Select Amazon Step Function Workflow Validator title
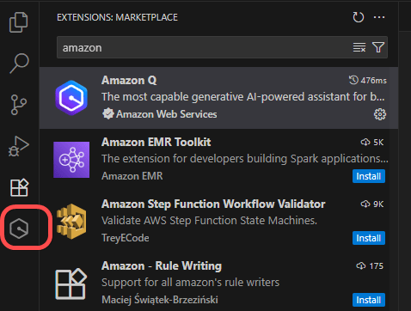The height and width of the screenshot is (311, 411). pyautogui.click(x=213, y=204)
